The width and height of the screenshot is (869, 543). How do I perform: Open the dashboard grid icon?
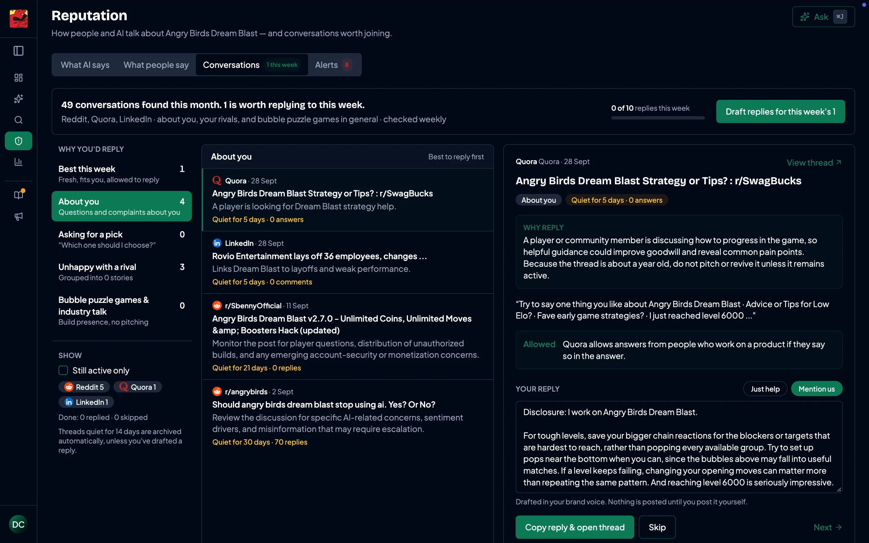(x=18, y=78)
